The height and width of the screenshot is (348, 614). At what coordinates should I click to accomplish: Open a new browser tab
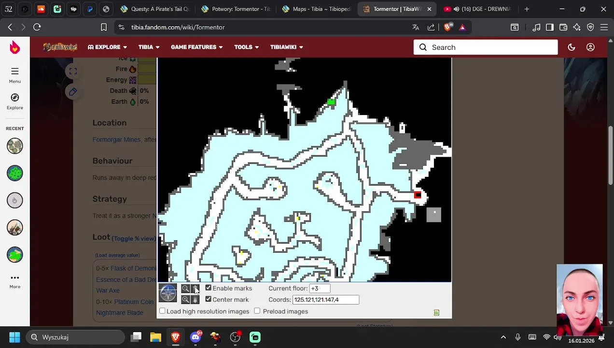[x=527, y=9]
